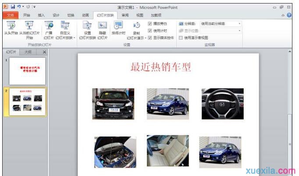Select slide 1 thumbnail

(x=27, y=71)
